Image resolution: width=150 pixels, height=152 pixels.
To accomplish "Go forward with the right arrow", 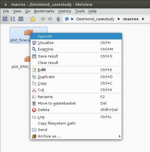I will (50, 19).
